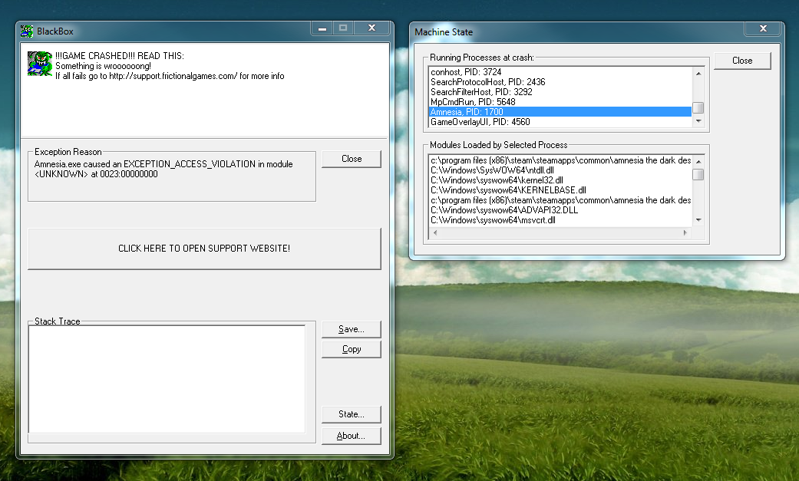Viewport: 799px width, 481px height.
Task: Copy the stack trace with Copy button
Action: pos(351,350)
